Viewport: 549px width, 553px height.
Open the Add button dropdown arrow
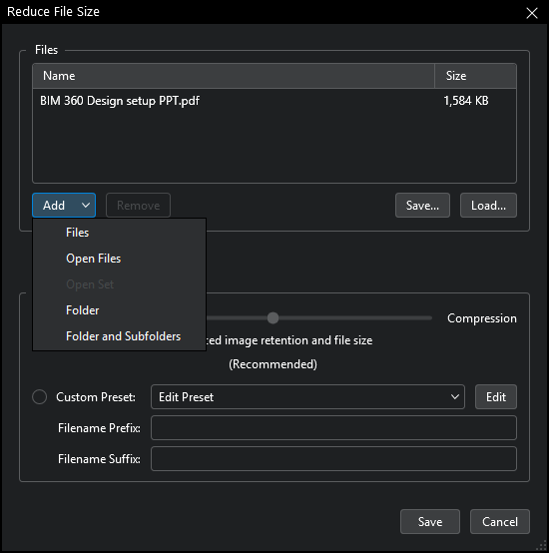[85, 205]
